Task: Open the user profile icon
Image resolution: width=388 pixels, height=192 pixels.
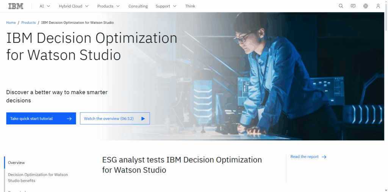Action: (x=378, y=6)
